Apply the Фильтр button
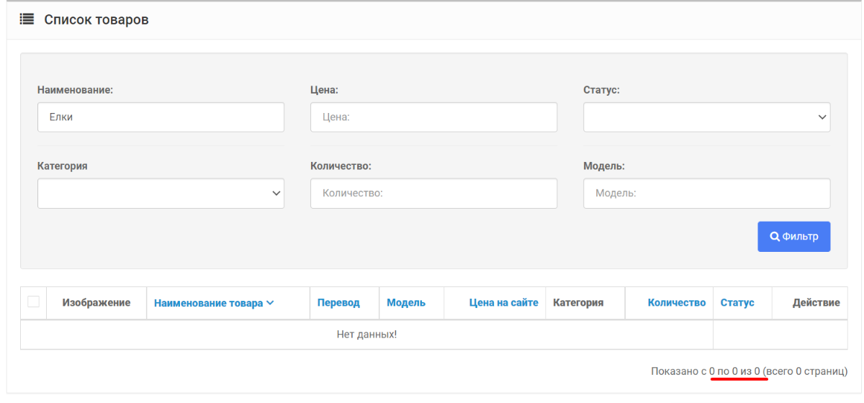 pyautogui.click(x=793, y=237)
